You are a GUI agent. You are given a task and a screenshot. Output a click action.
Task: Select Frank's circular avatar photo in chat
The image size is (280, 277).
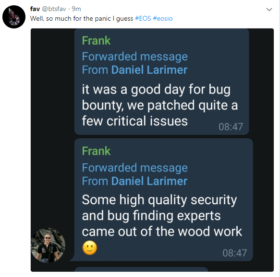point(48,245)
